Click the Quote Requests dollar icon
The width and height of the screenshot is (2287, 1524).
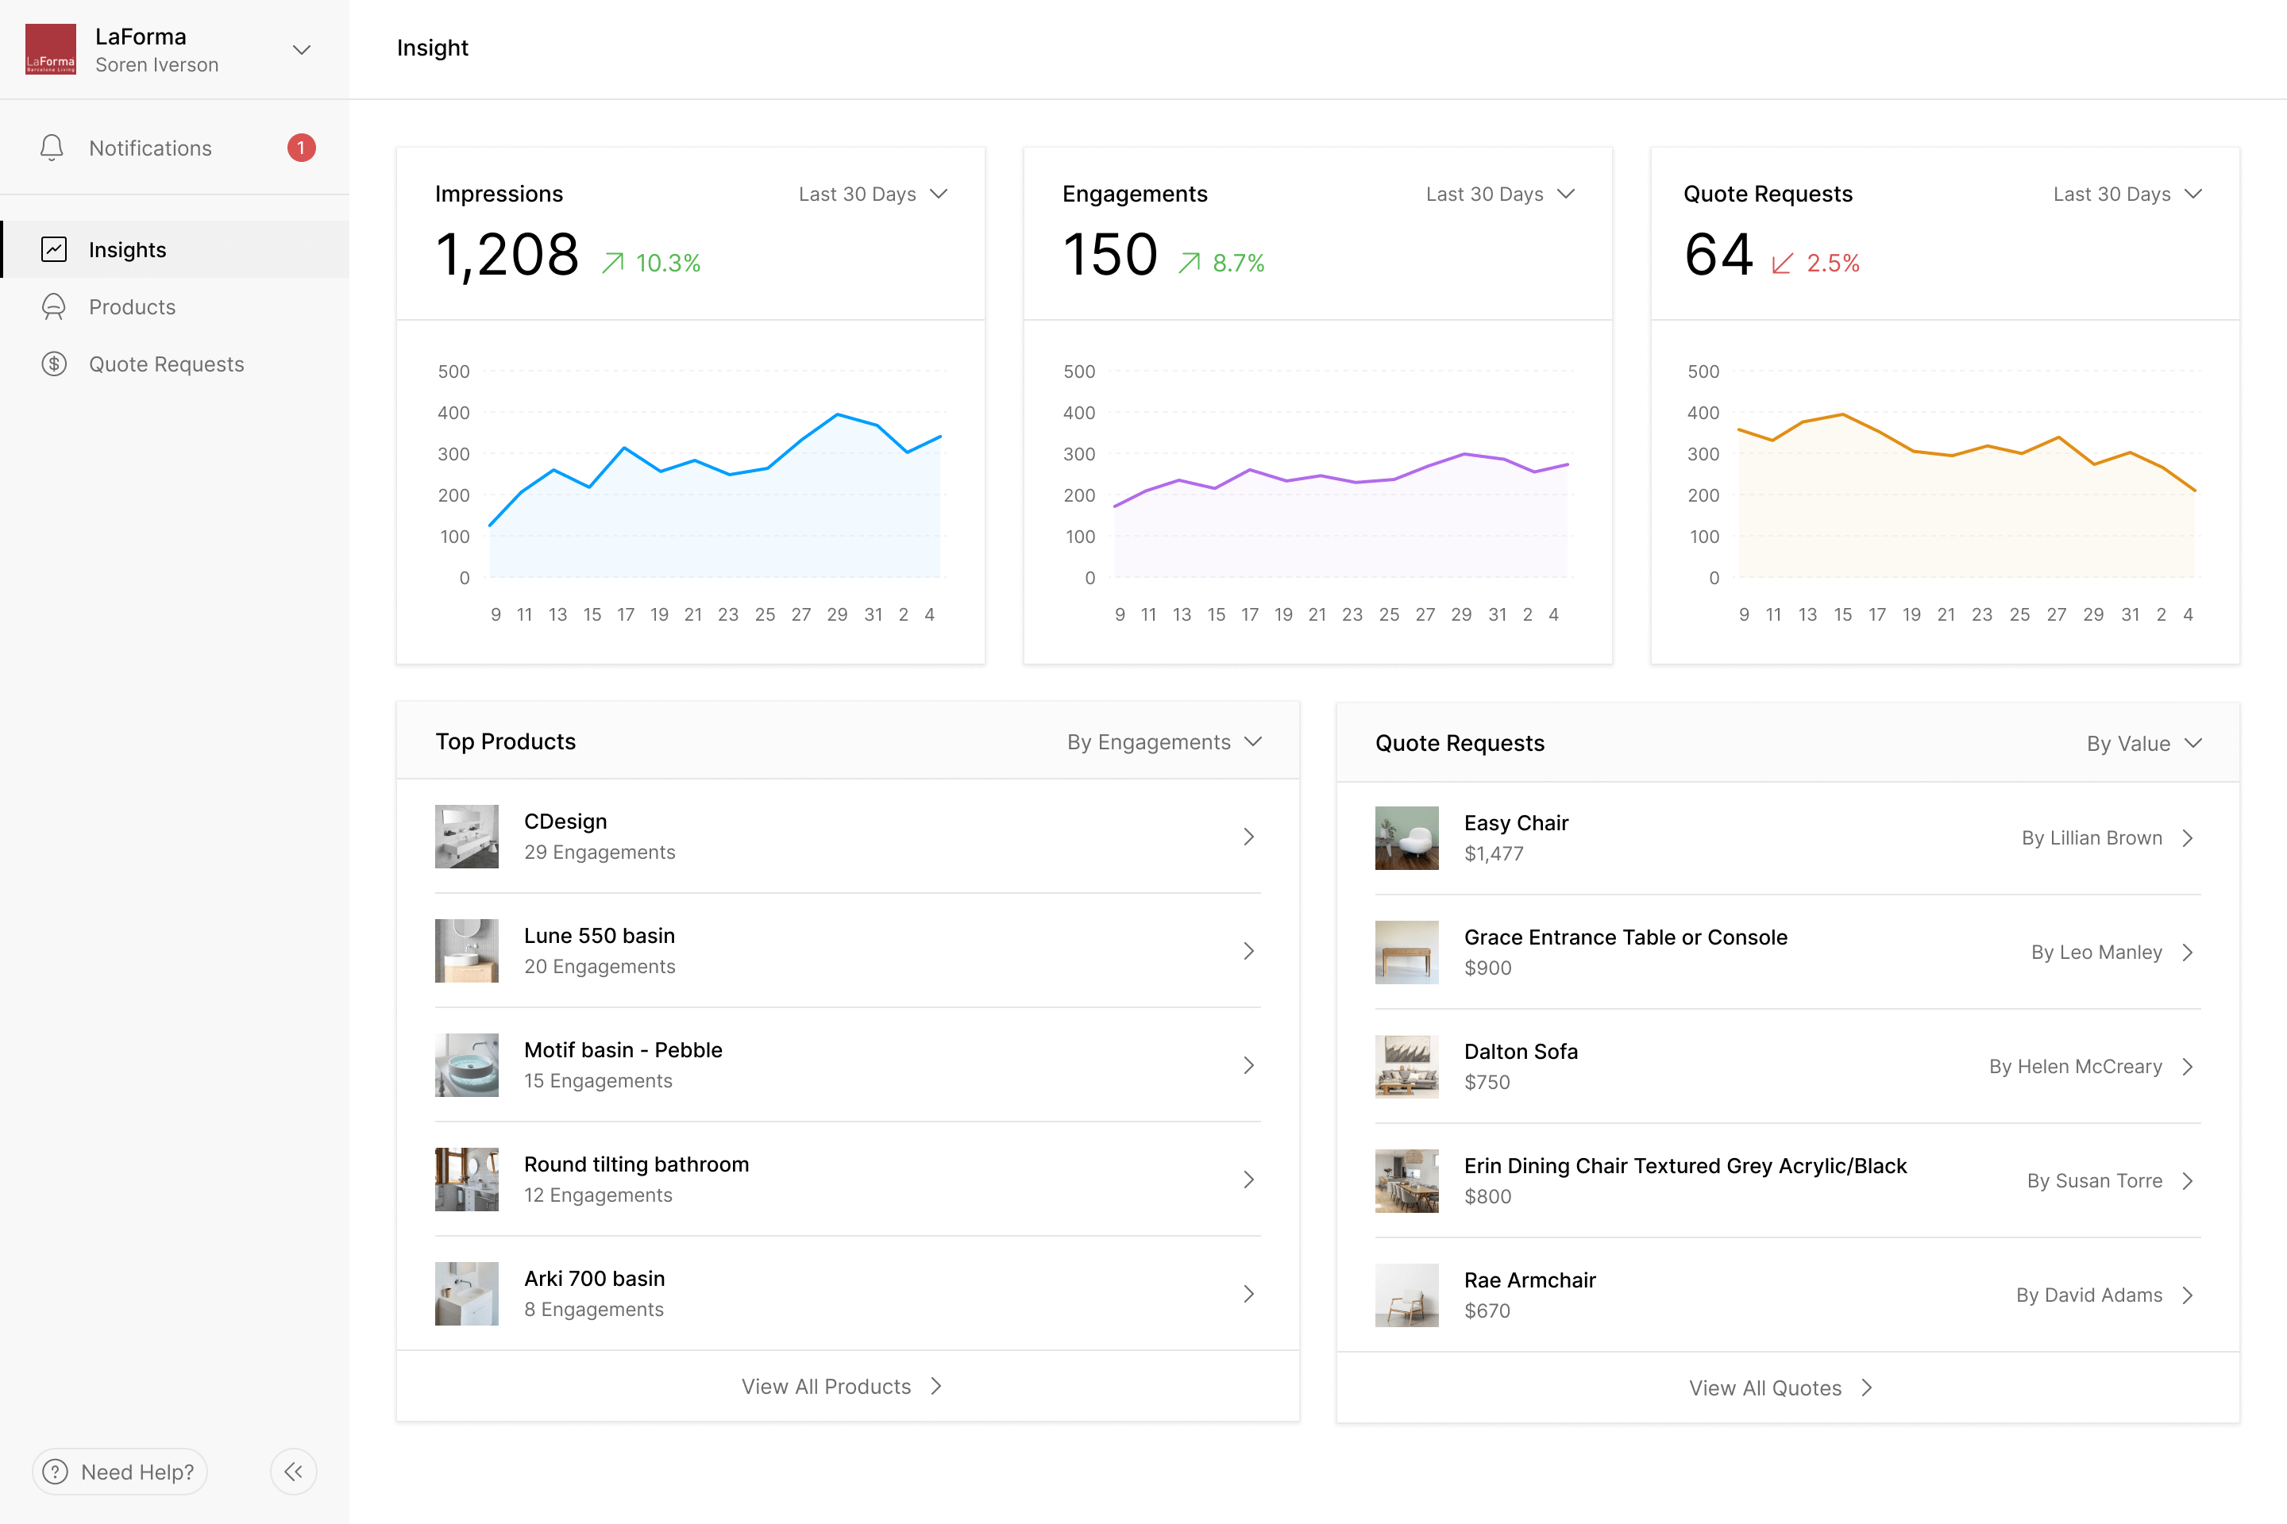[x=55, y=364]
